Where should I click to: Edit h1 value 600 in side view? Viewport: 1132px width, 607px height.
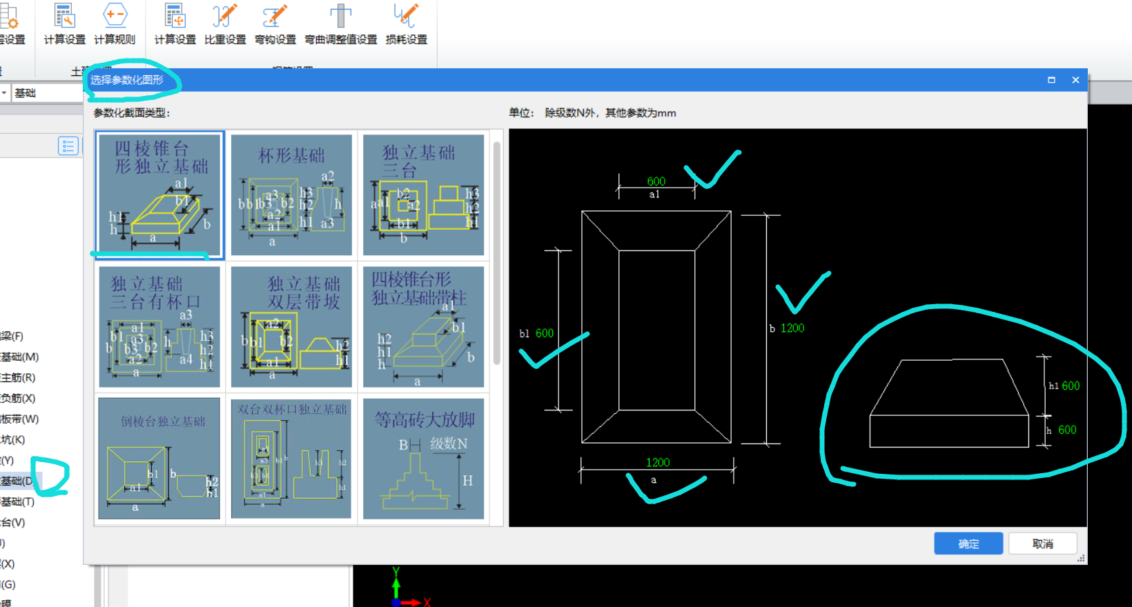pos(1071,386)
